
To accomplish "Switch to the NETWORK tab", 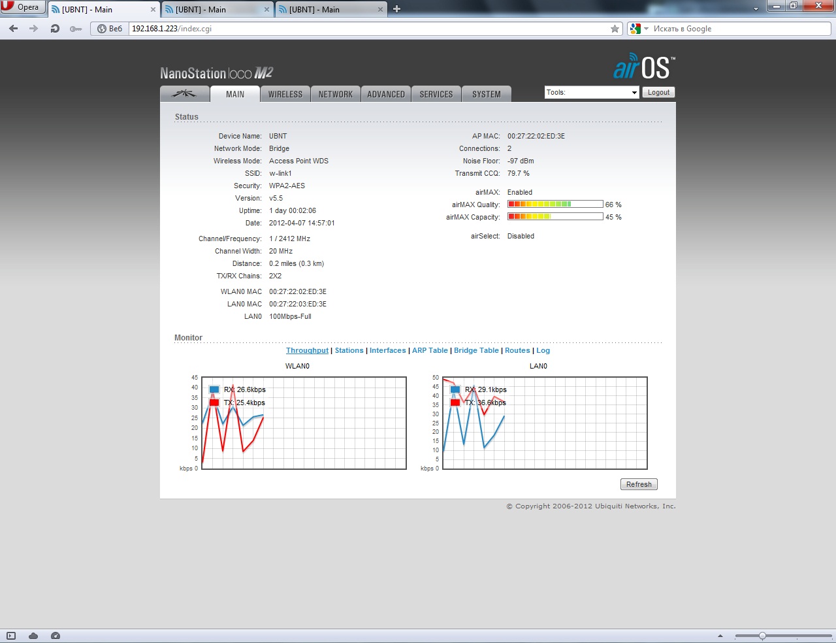I will point(336,94).
